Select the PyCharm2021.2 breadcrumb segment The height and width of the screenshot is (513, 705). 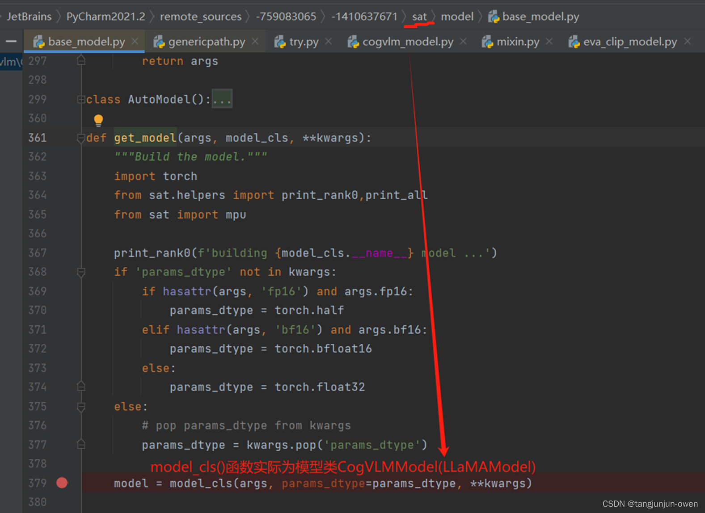(x=106, y=17)
